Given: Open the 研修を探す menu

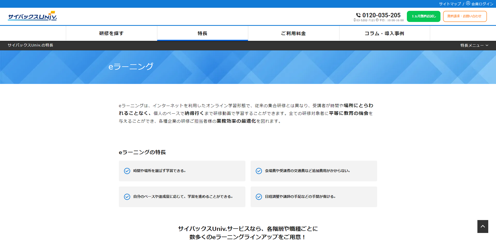Looking at the screenshot, I should point(111,33).
